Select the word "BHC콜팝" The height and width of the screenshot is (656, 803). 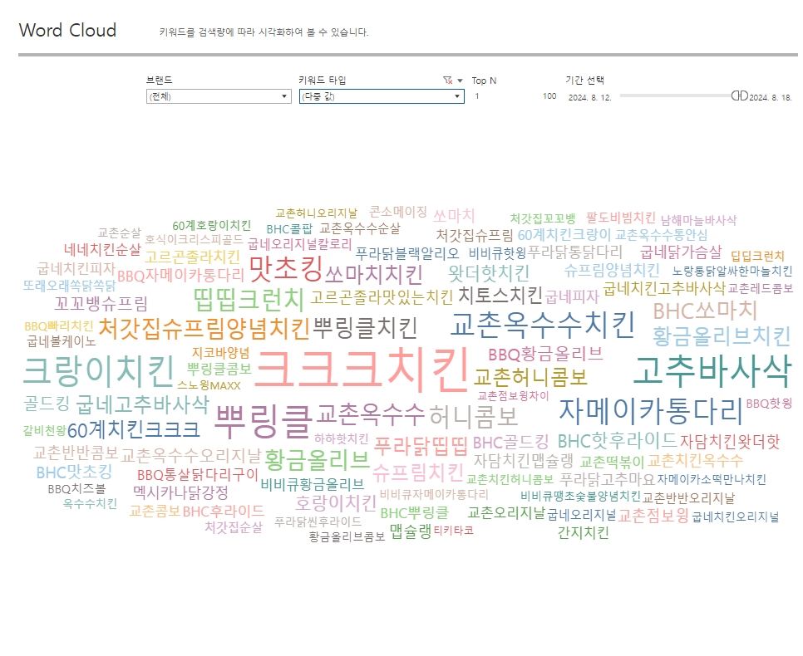(289, 228)
